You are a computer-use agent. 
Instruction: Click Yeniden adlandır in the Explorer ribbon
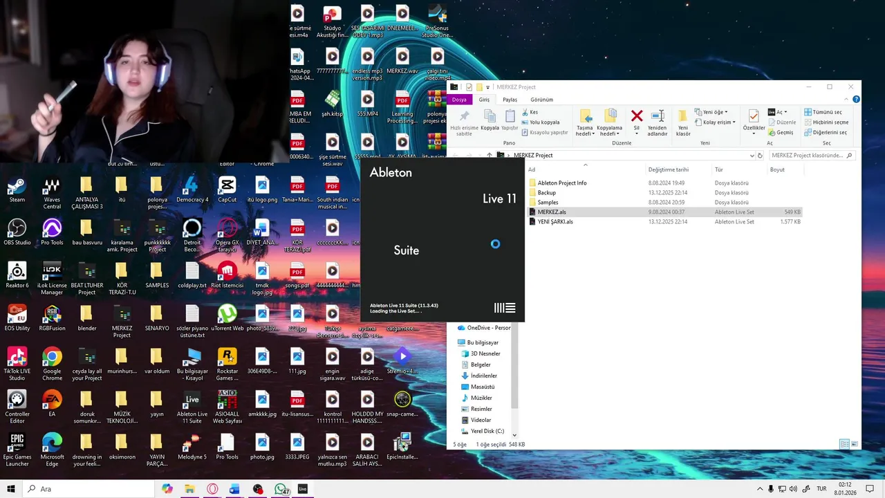(x=658, y=123)
